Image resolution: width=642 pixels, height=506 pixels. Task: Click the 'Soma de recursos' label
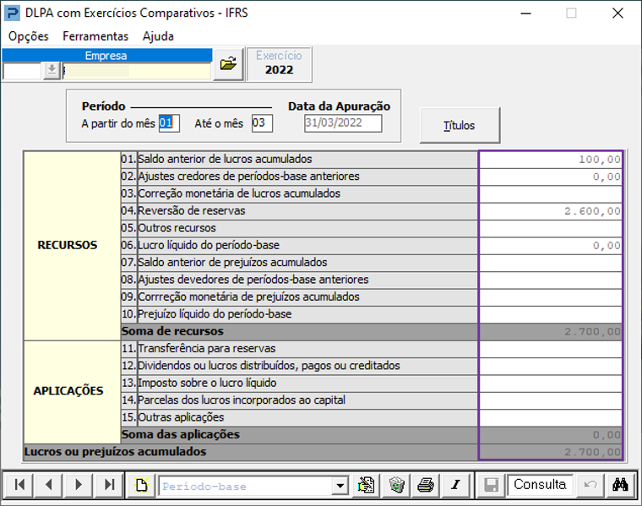172,331
